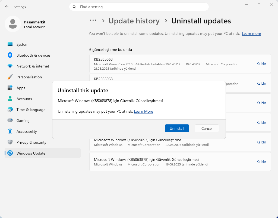Image resolution: width=278 pixels, height=218 pixels.
Task: Focus the Find a setting search box
Action: point(139,7)
